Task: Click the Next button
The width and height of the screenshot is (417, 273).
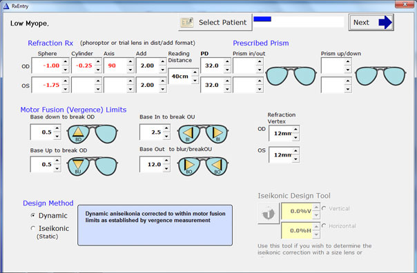Action: pos(371,22)
